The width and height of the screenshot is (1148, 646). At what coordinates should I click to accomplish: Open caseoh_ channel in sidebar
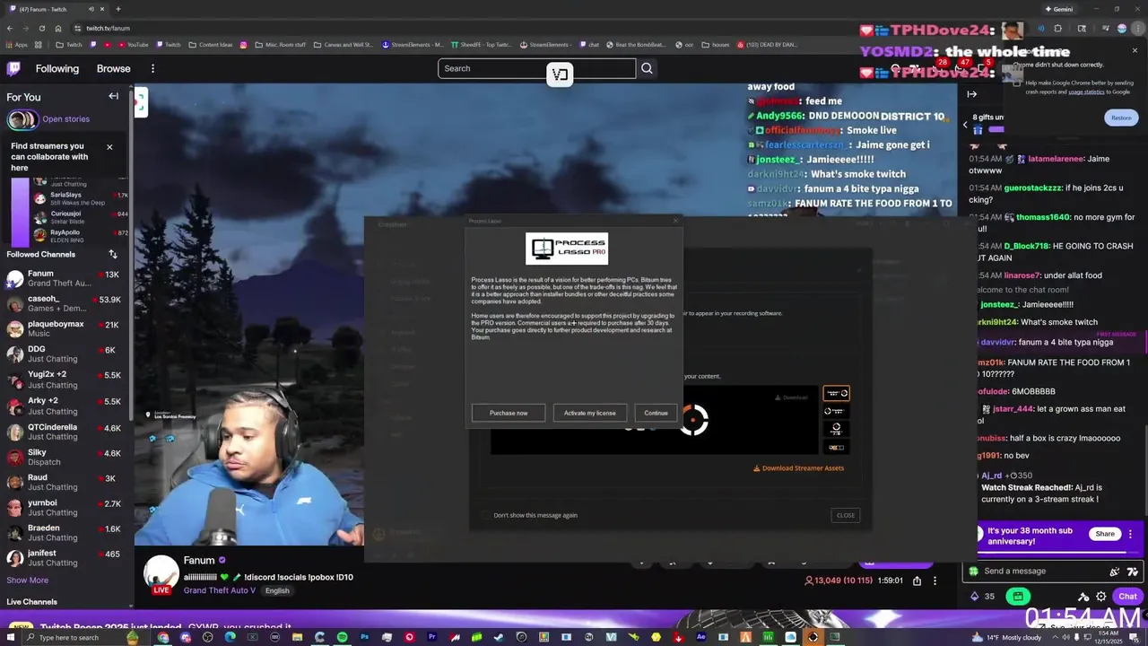(x=66, y=303)
